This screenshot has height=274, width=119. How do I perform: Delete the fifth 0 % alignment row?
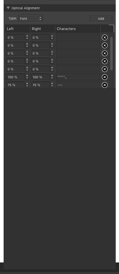click(105, 69)
